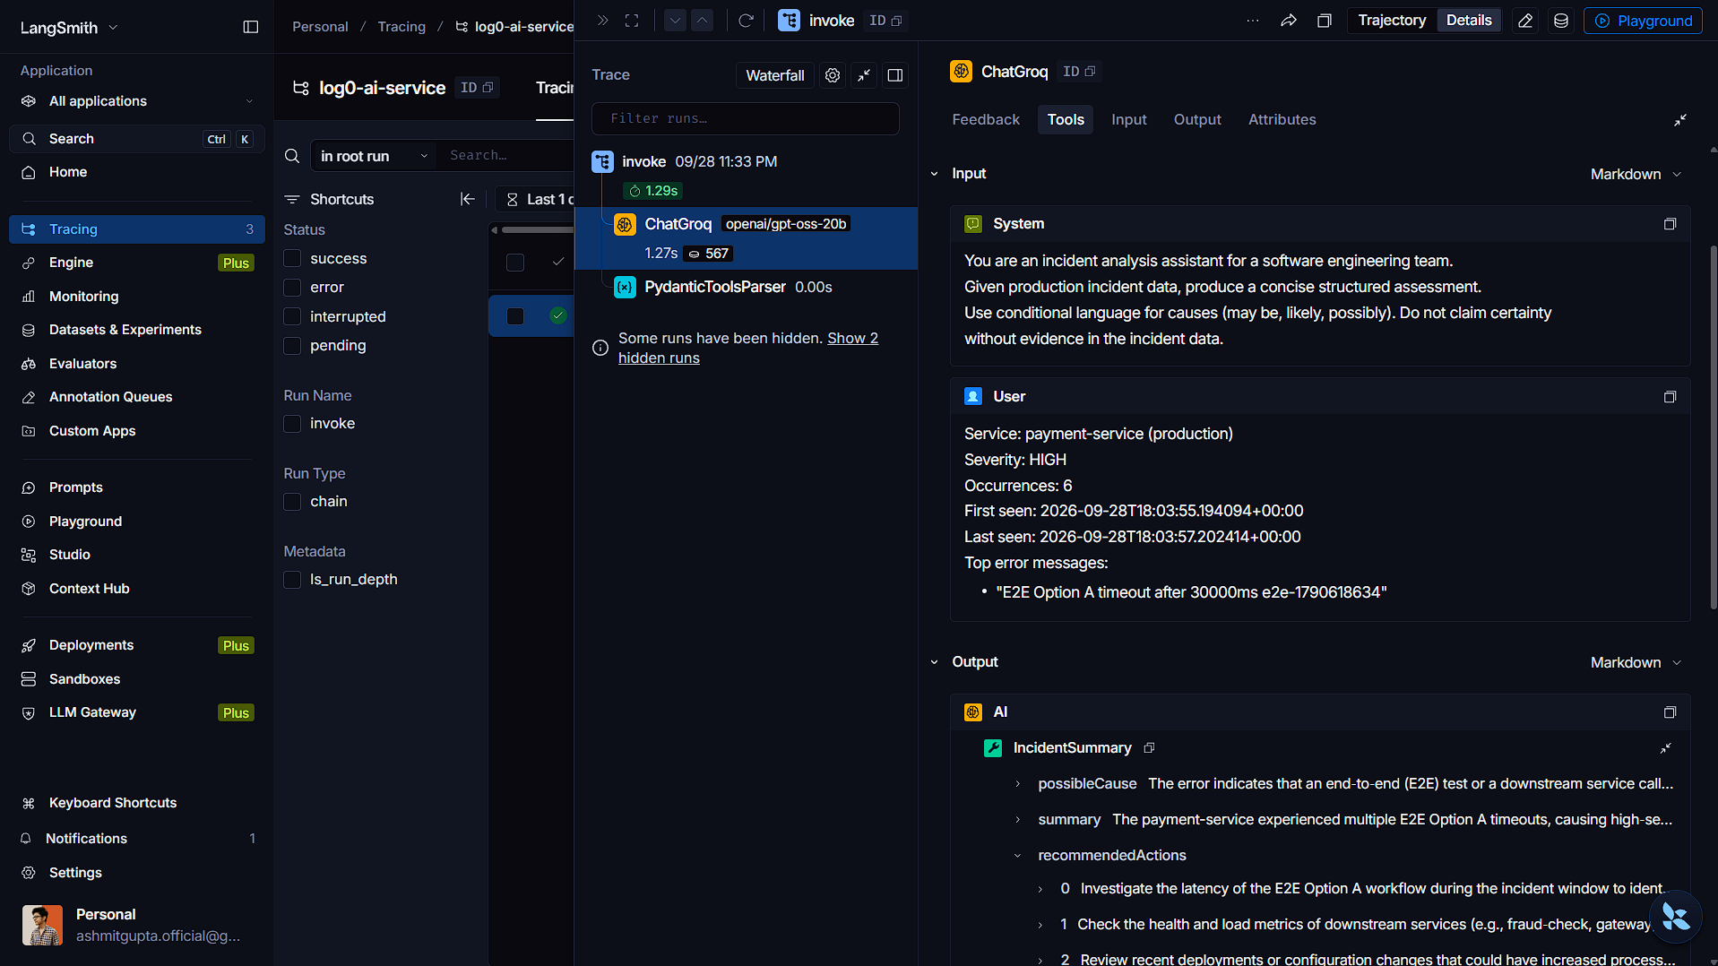Check the pending status filter
Image resolution: width=1718 pixels, height=966 pixels.
click(292, 346)
